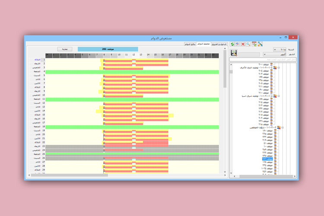The height and width of the screenshot is (216, 324).
Task: Click the group icon of department ١٠١٠٢٠٠١٠٤
Action: pos(275,67)
